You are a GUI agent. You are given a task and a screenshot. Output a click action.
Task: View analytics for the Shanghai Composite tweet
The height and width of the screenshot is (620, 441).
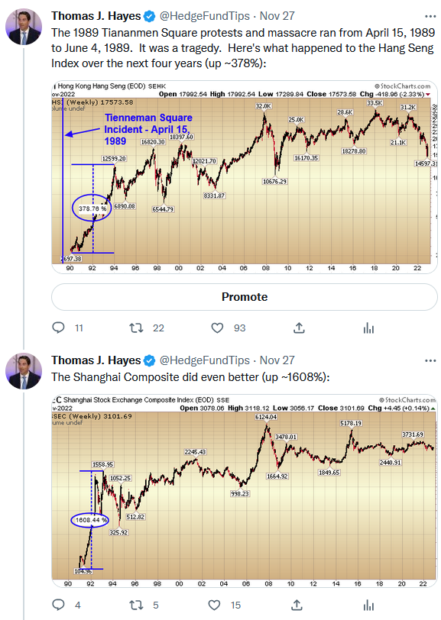tap(368, 605)
